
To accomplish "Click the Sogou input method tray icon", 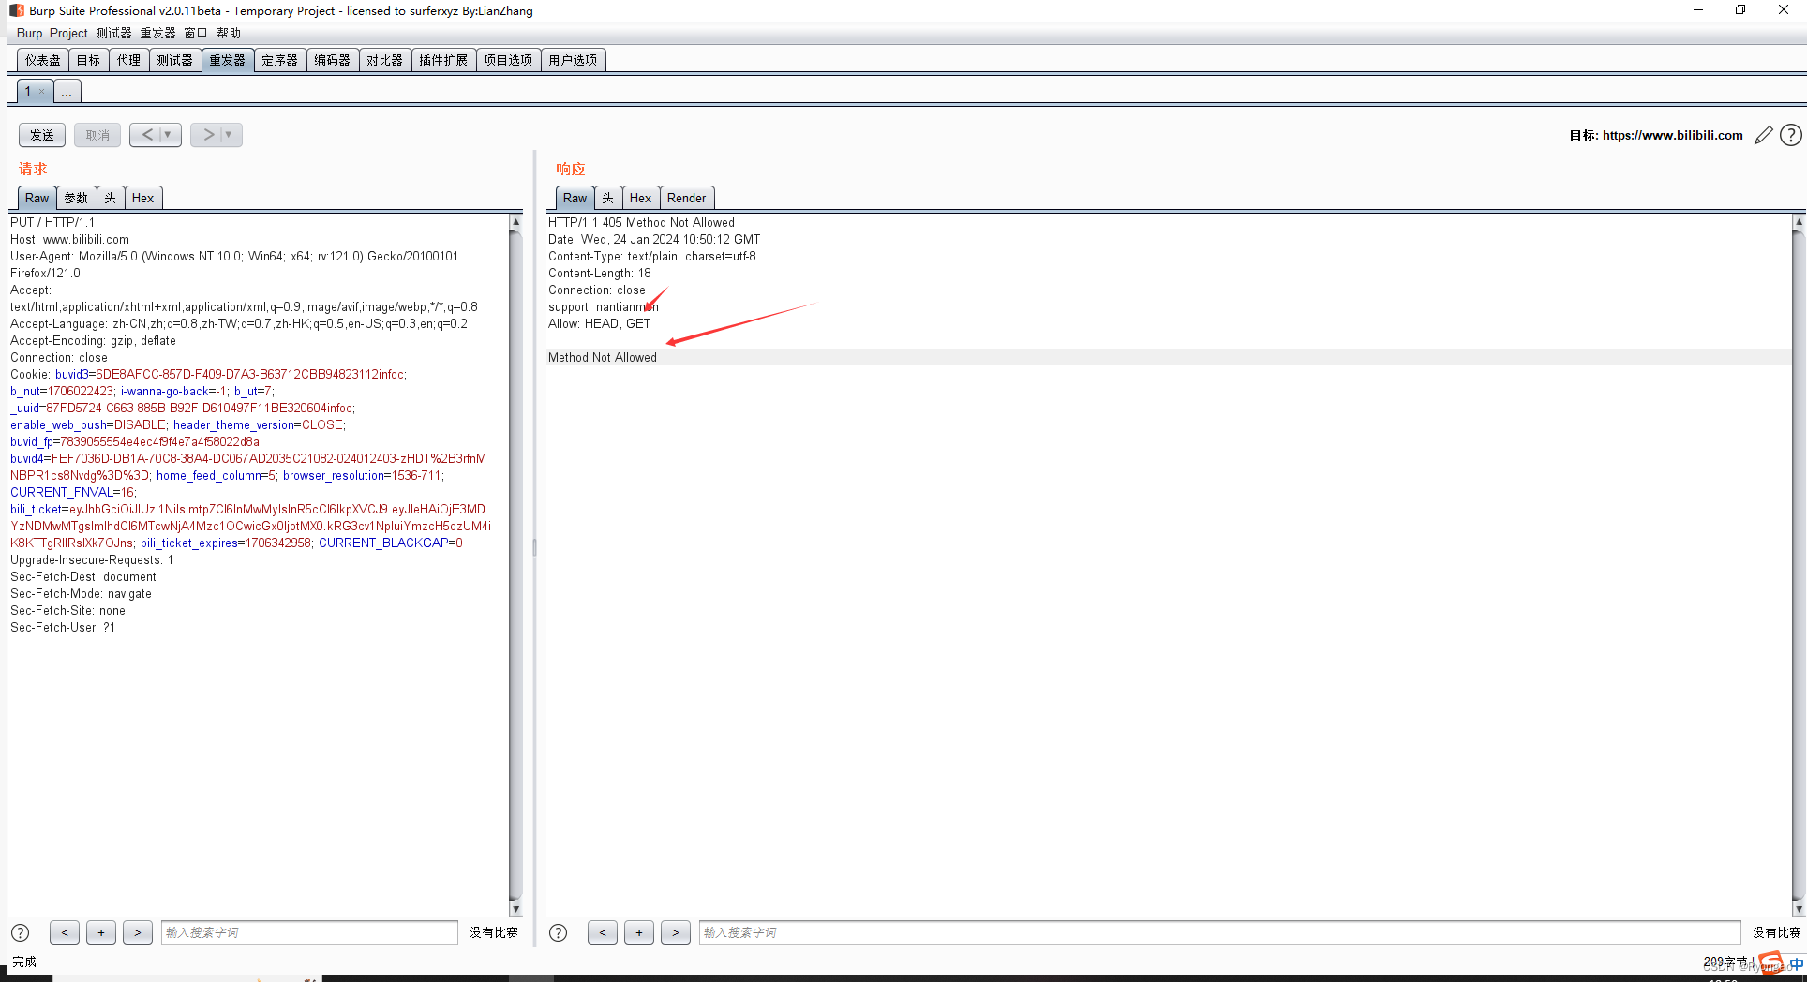I will click(1771, 962).
